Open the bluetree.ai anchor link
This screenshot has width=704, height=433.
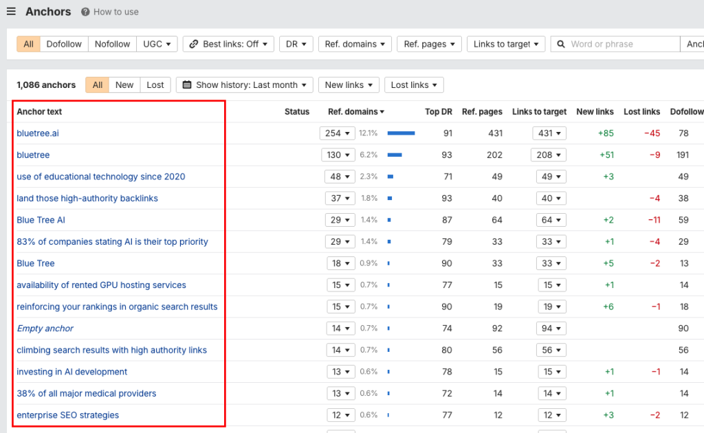coord(36,133)
